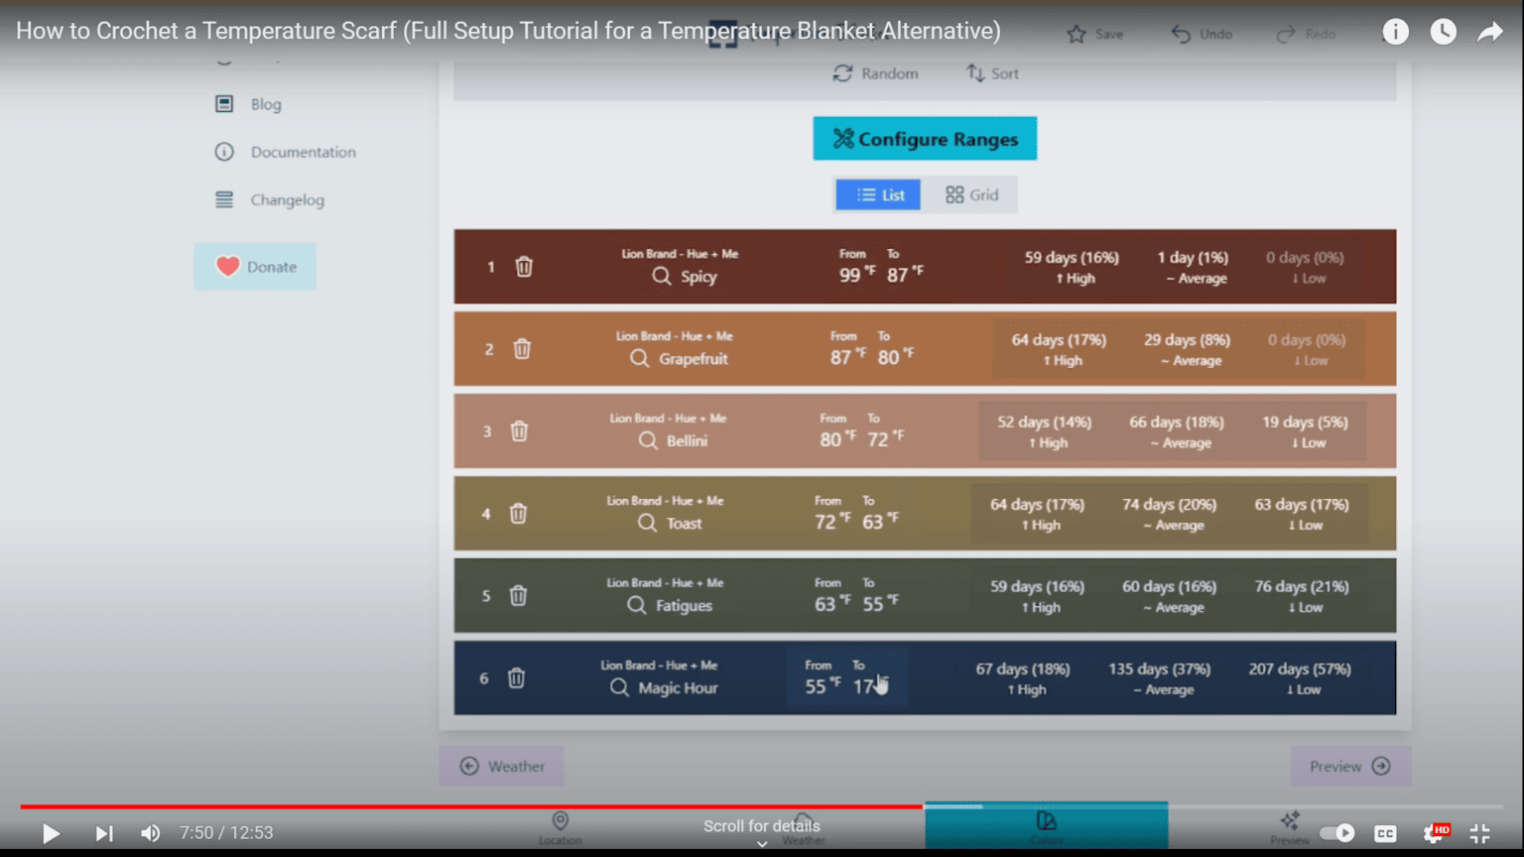Image resolution: width=1524 pixels, height=857 pixels.
Task: Skip to the next video
Action: point(103,833)
